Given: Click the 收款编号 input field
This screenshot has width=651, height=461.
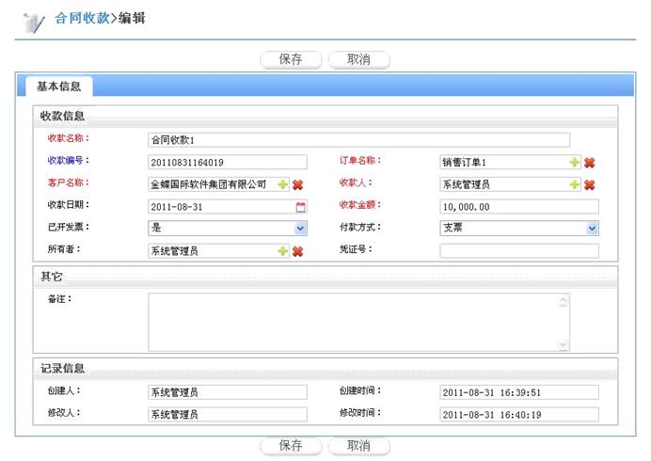Looking at the screenshot, I should [228, 162].
